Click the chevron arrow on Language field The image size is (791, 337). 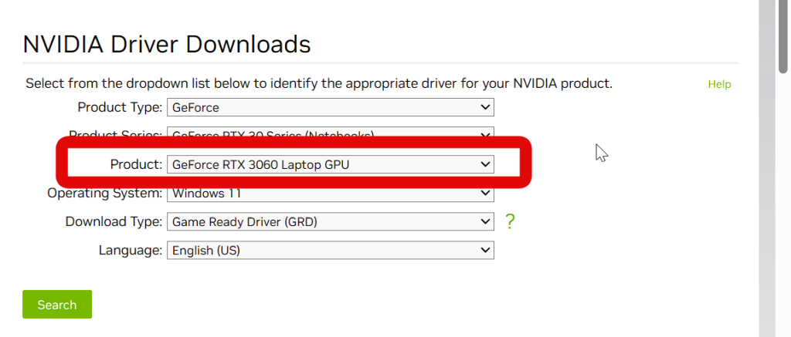[x=485, y=250]
